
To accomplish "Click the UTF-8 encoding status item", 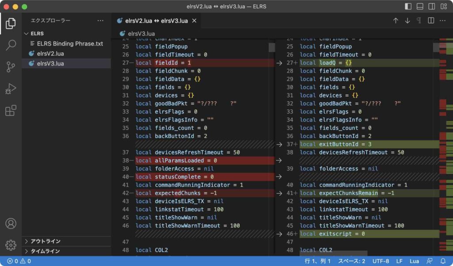I will pyautogui.click(x=381, y=261).
